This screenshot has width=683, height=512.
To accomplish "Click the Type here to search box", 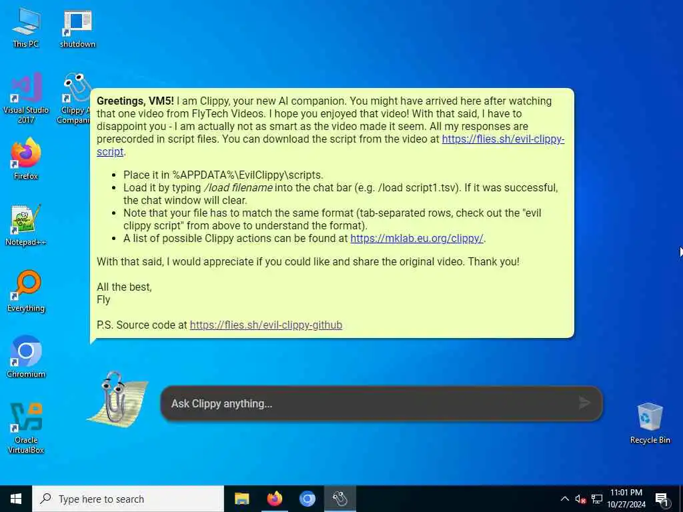I will [128, 499].
